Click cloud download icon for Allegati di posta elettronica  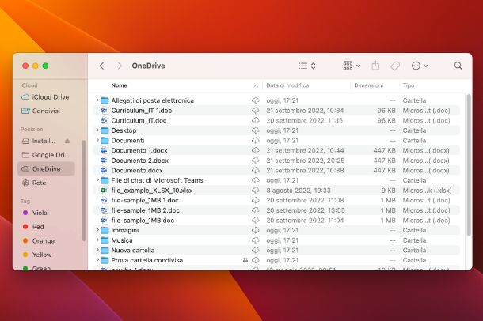click(256, 100)
